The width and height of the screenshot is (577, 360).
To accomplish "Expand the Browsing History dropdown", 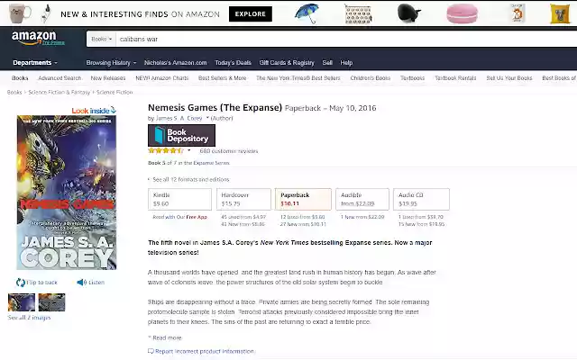I will coord(111,63).
